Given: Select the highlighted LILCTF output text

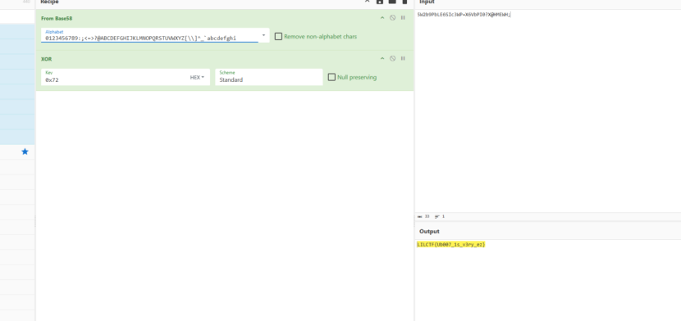Looking at the screenshot, I should (x=450, y=245).
